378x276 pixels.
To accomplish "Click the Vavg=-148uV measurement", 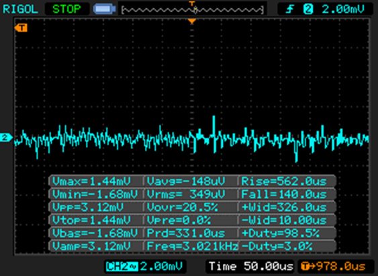I will [x=186, y=181].
